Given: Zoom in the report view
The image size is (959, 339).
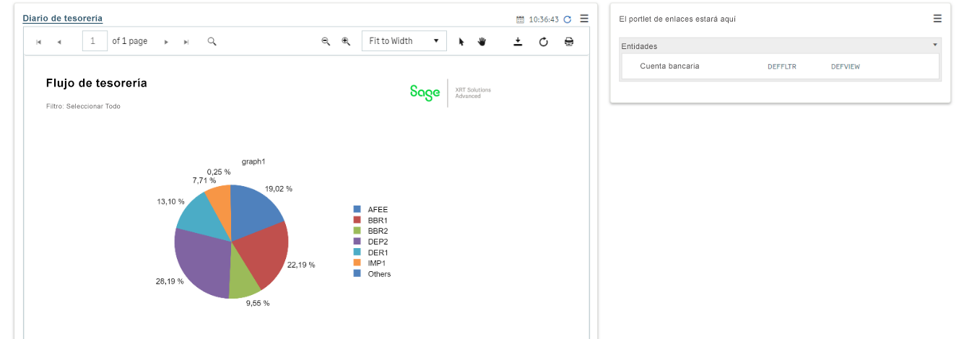Looking at the screenshot, I should (346, 41).
